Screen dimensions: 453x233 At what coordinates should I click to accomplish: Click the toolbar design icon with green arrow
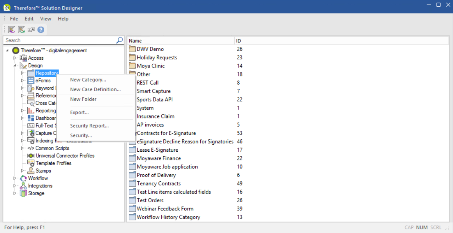[21, 30]
